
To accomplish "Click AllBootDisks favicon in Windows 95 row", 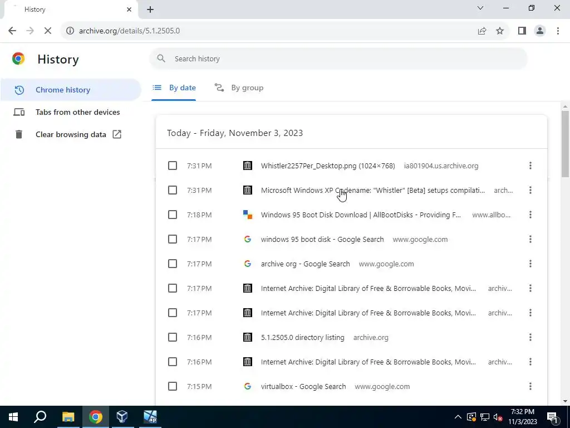I will 248,215.
